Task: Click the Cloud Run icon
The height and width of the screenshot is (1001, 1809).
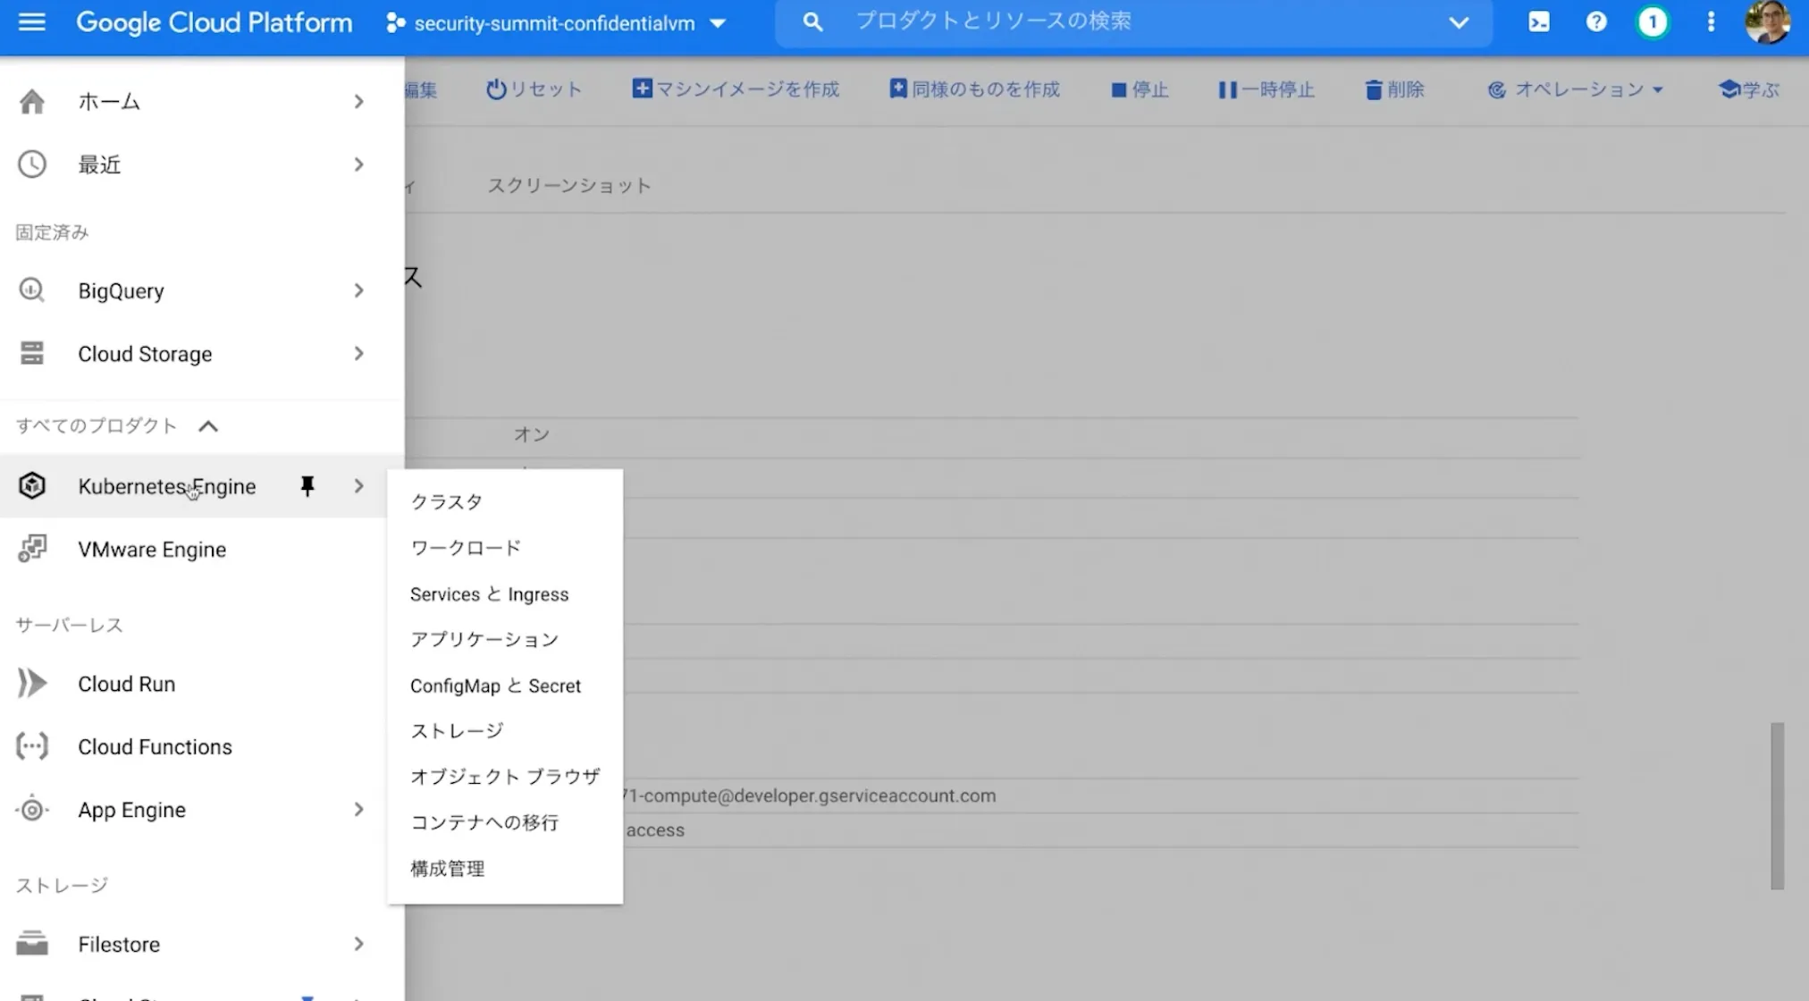Action: point(32,684)
